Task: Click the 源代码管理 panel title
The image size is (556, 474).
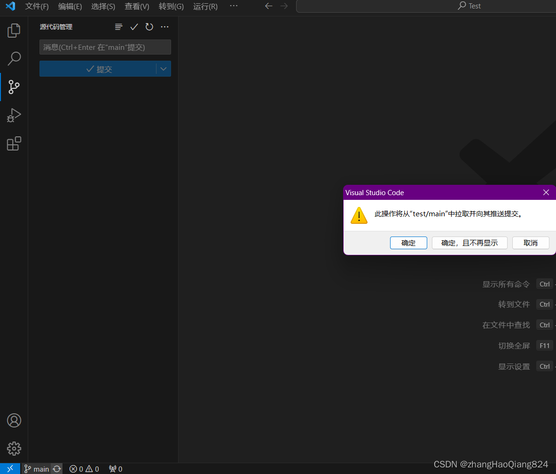Action: coord(56,27)
